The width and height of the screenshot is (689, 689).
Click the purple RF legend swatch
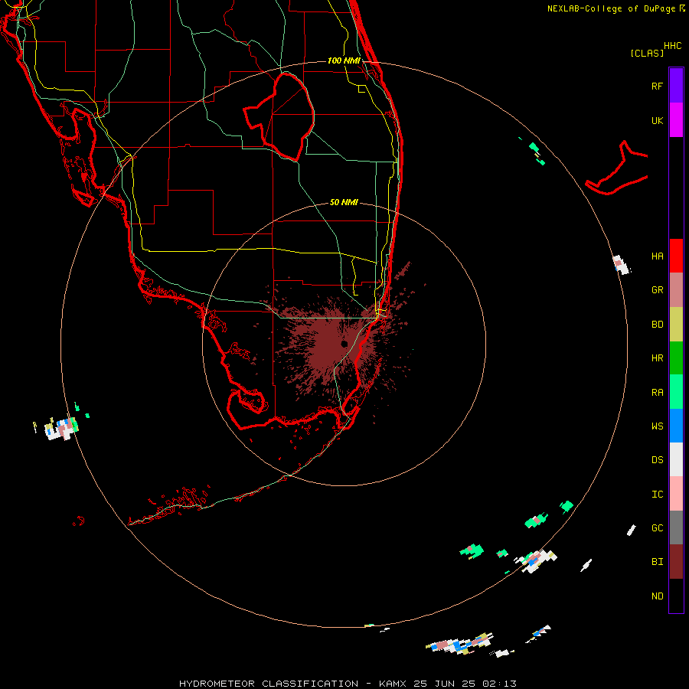coord(676,86)
